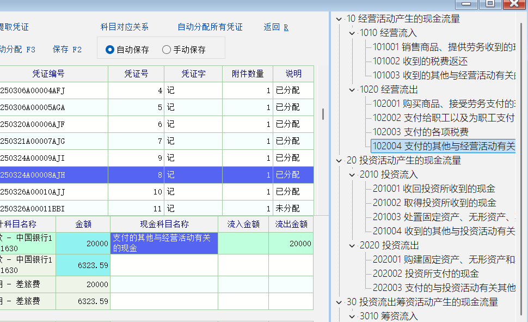The image size is (528, 322).
Task: Select highlighted voucher row 250324A00008AJH
Action: click(157, 175)
